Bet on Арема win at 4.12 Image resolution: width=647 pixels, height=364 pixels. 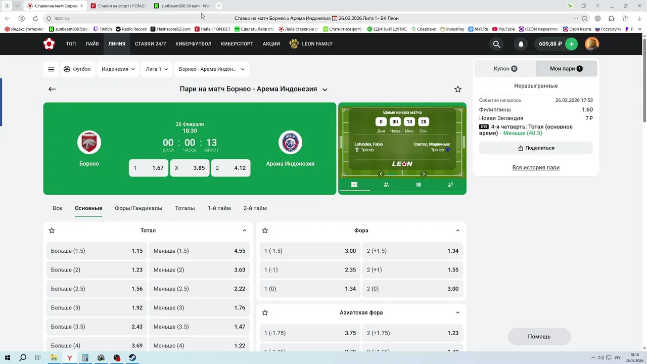230,168
